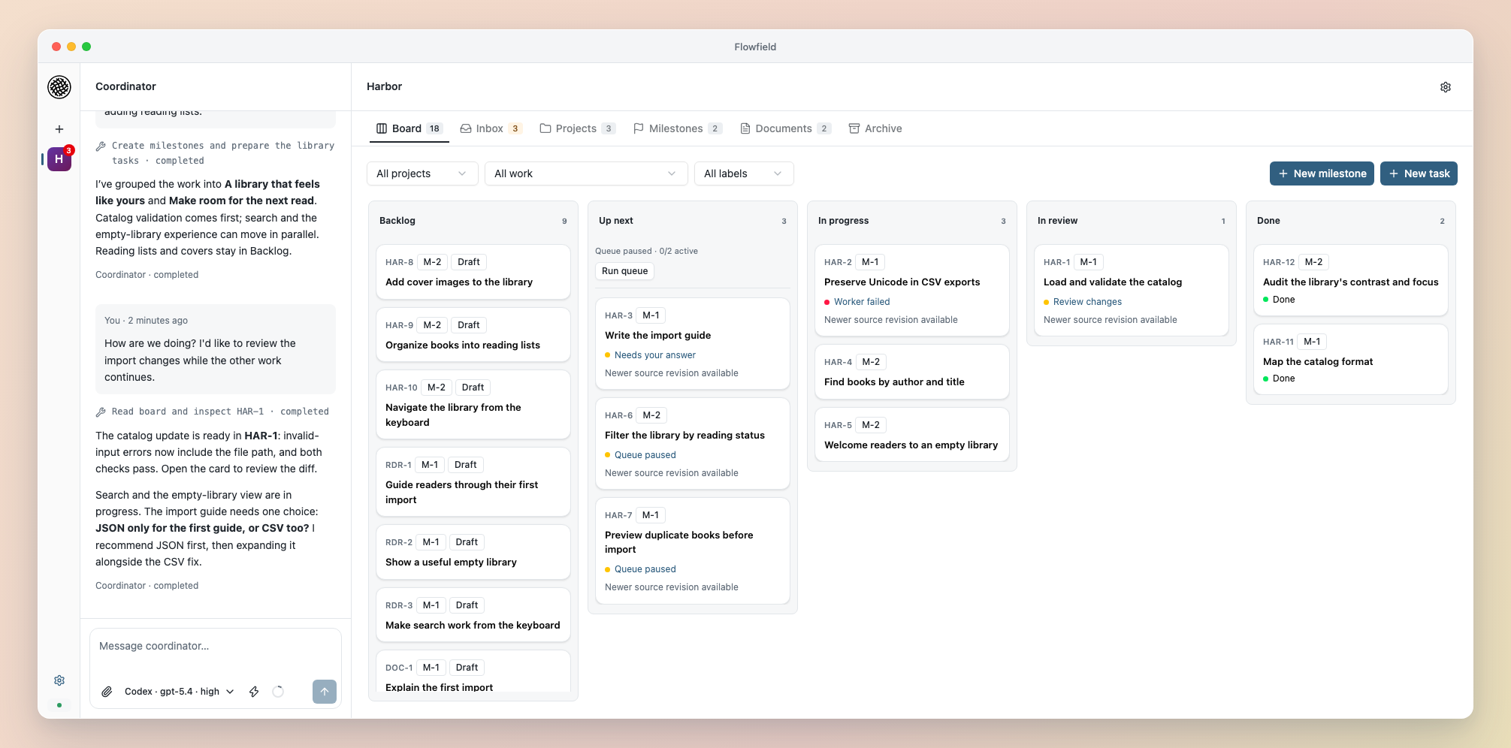Open card Audit the library's contrast and focus

click(x=1351, y=280)
